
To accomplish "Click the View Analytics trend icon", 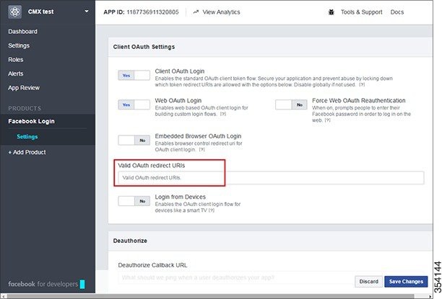I will (x=196, y=12).
